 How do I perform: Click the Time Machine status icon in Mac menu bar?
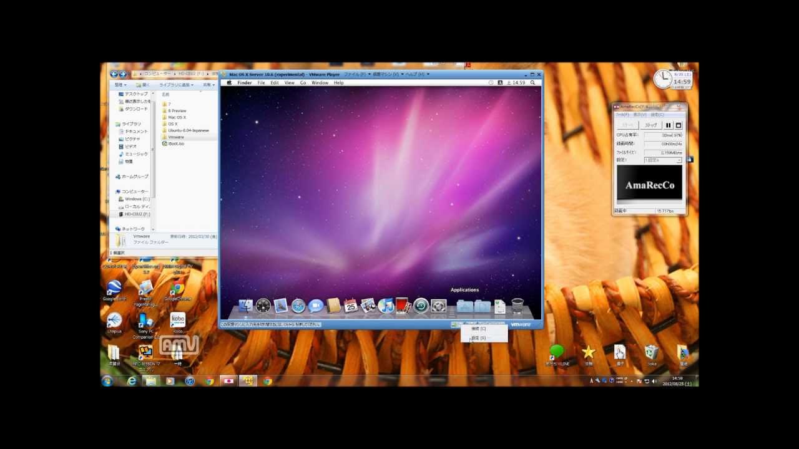click(491, 82)
